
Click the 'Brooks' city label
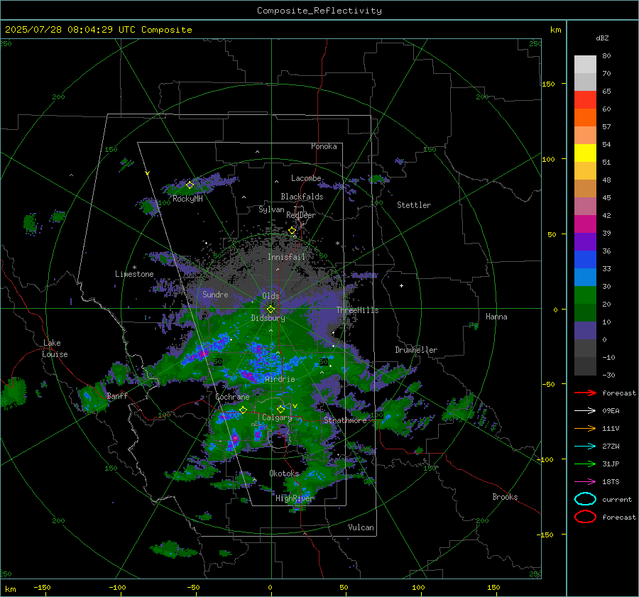click(505, 497)
